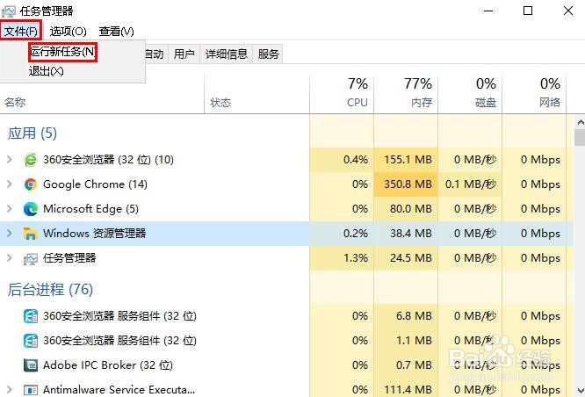
Task: Select Antimalware Service Executa... process
Action: click(286, 388)
